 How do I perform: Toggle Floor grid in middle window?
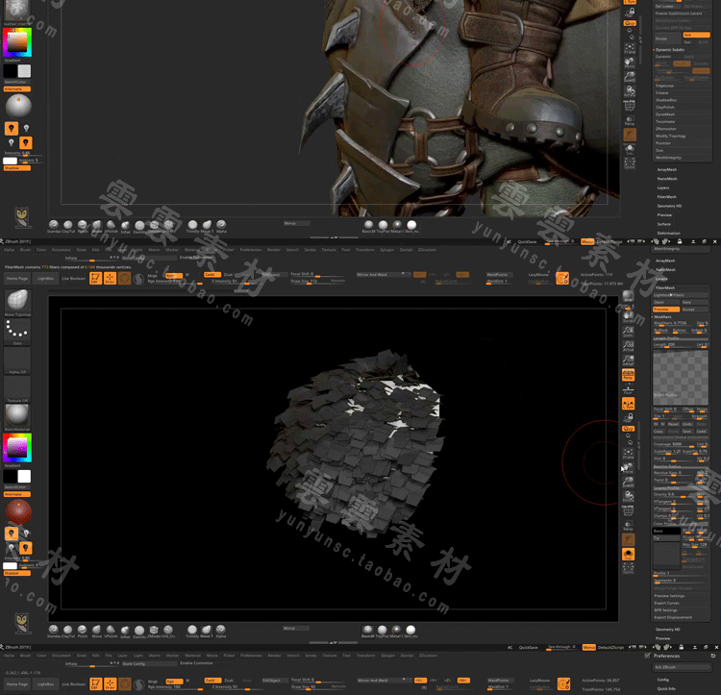pos(628,389)
